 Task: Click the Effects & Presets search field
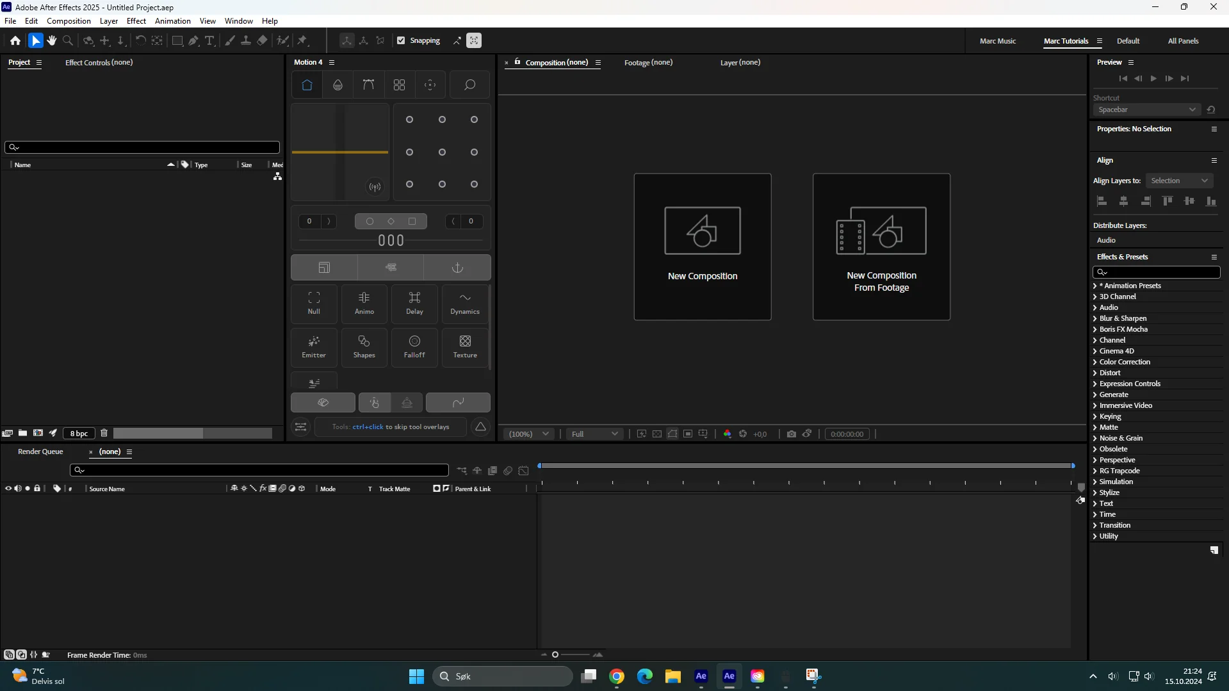[x=1157, y=272]
